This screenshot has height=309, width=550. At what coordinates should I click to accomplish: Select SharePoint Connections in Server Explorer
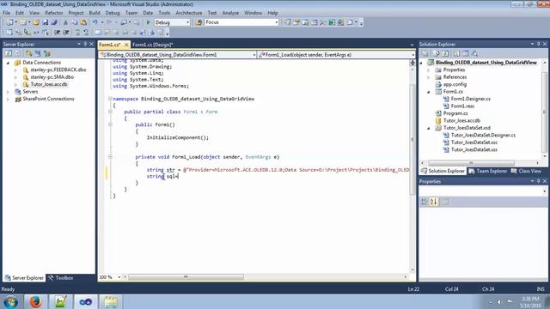[48, 99]
